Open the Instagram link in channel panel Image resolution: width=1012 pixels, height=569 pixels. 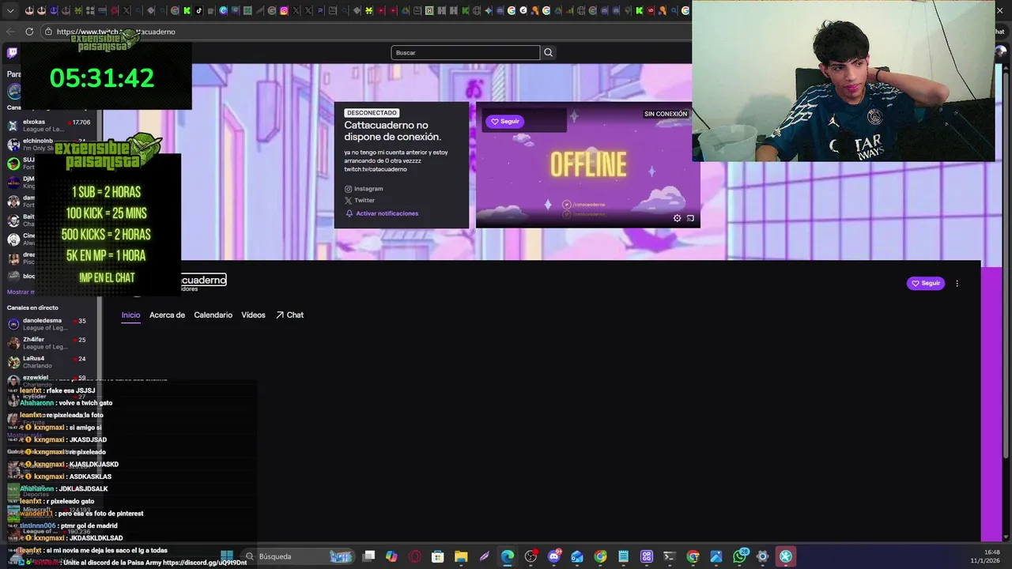click(x=364, y=189)
